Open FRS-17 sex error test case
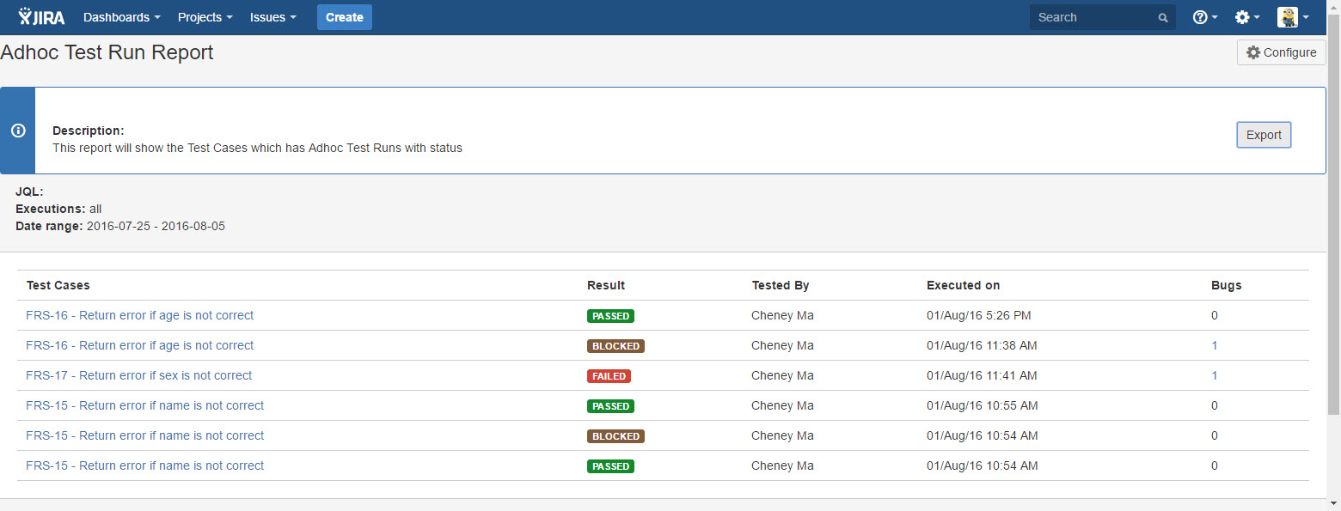Screen dimensions: 1341x511 [x=139, y=375]
